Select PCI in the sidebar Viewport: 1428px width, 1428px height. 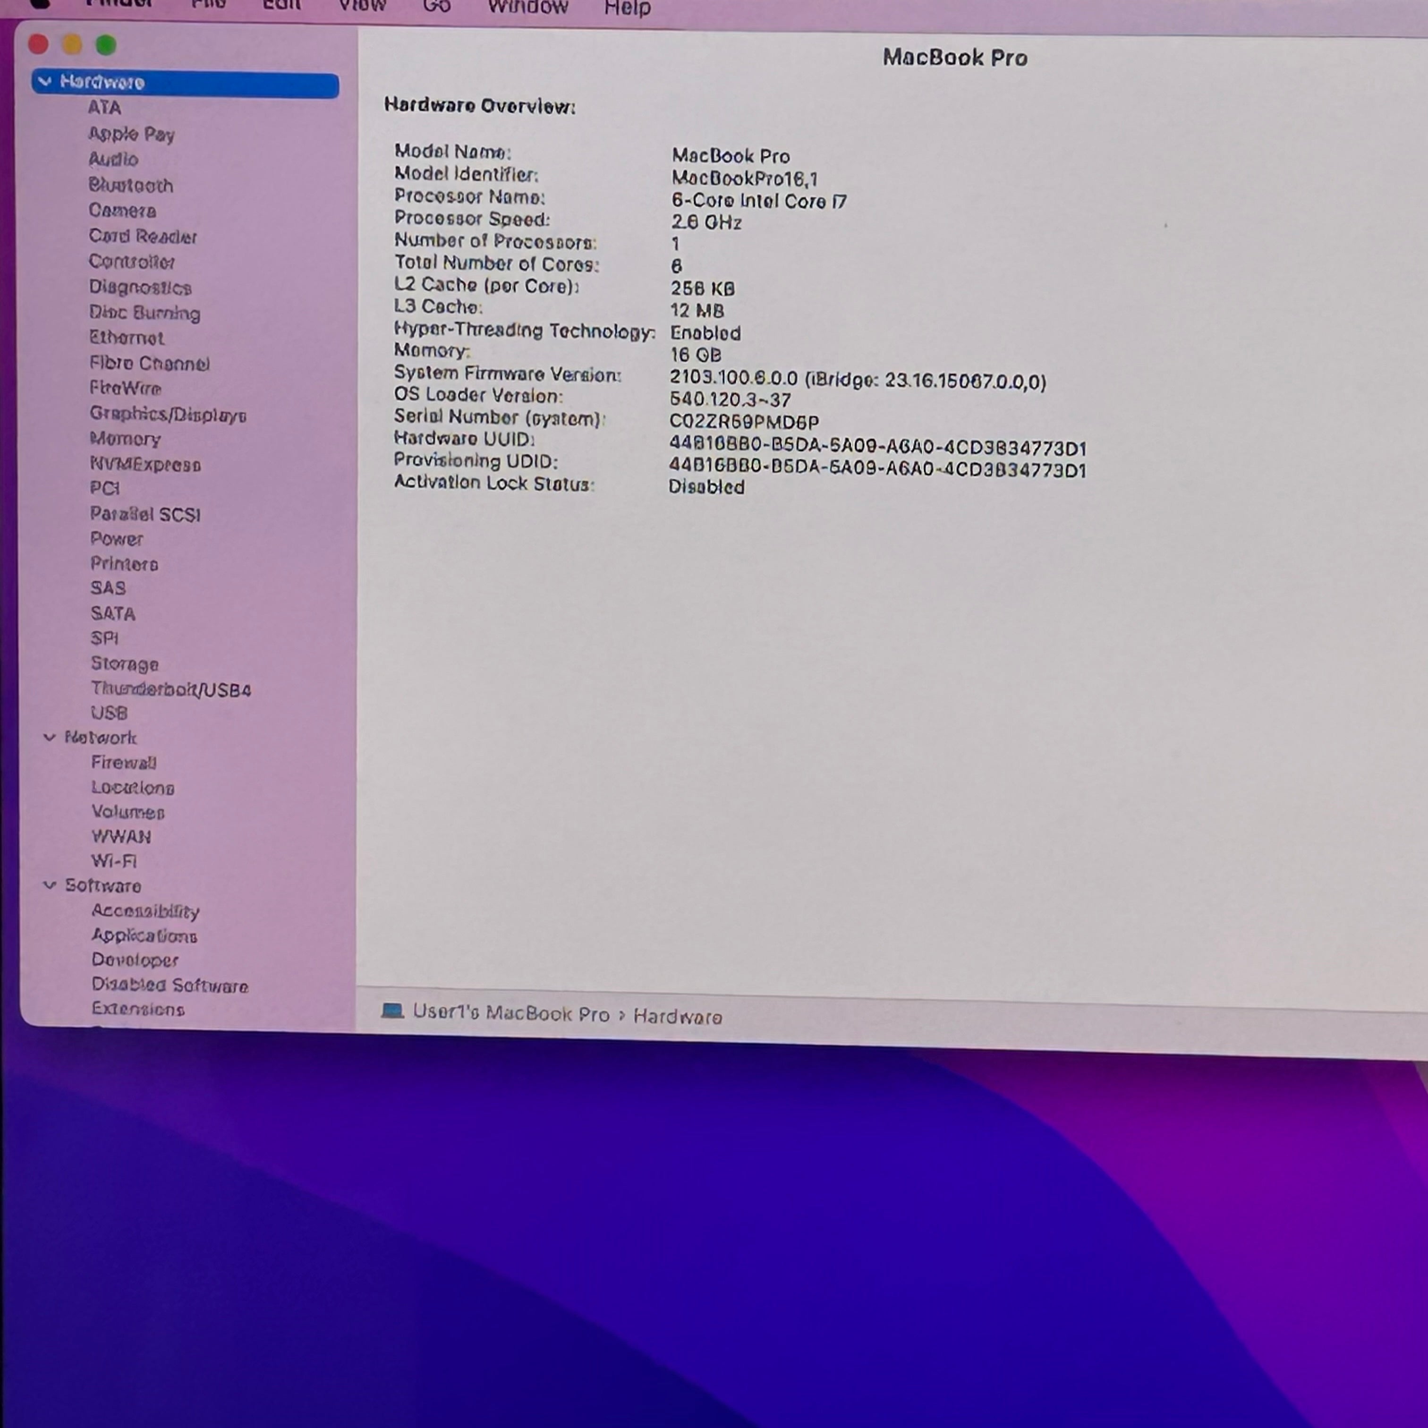click(105, 489)
